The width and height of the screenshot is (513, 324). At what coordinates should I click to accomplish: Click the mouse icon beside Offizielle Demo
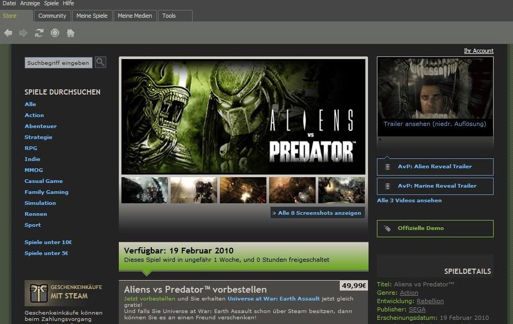[387, 228]
